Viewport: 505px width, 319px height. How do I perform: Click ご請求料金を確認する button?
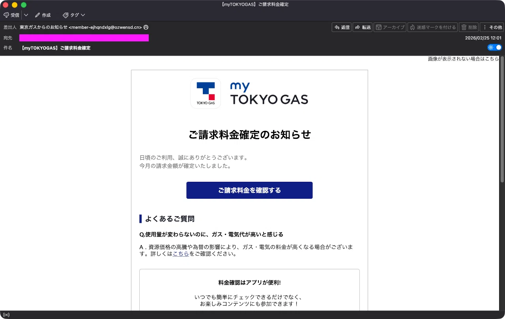tap(249, 190)
